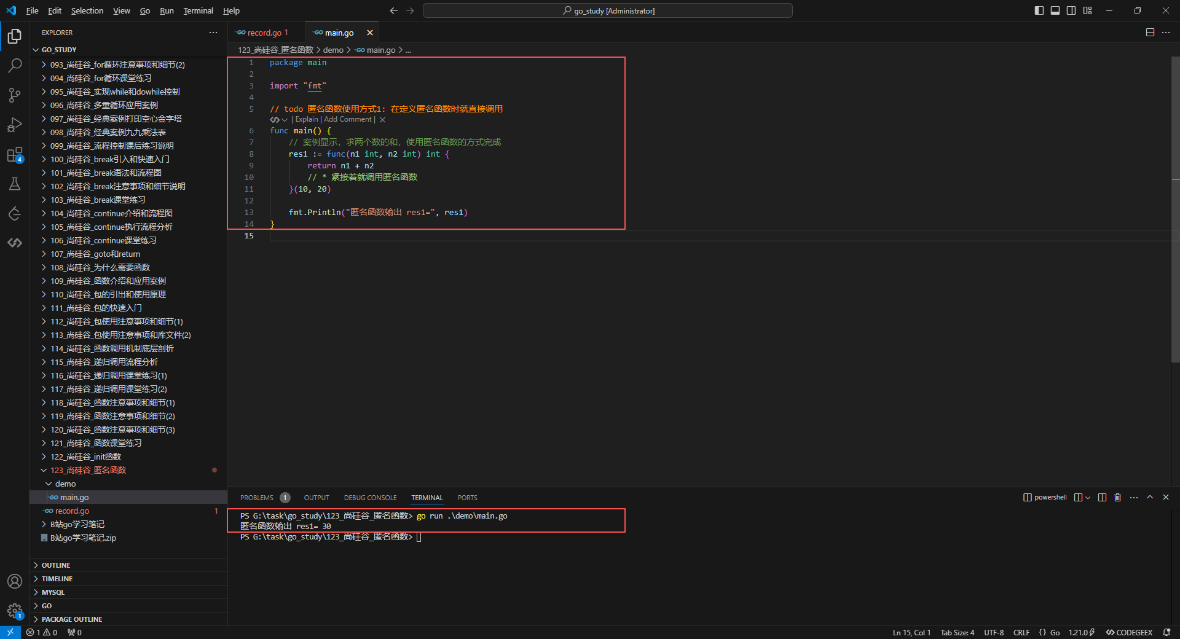Open the launch profile dropdown arrow
Screen dimensions: 1180x639
coord(1088,498)
